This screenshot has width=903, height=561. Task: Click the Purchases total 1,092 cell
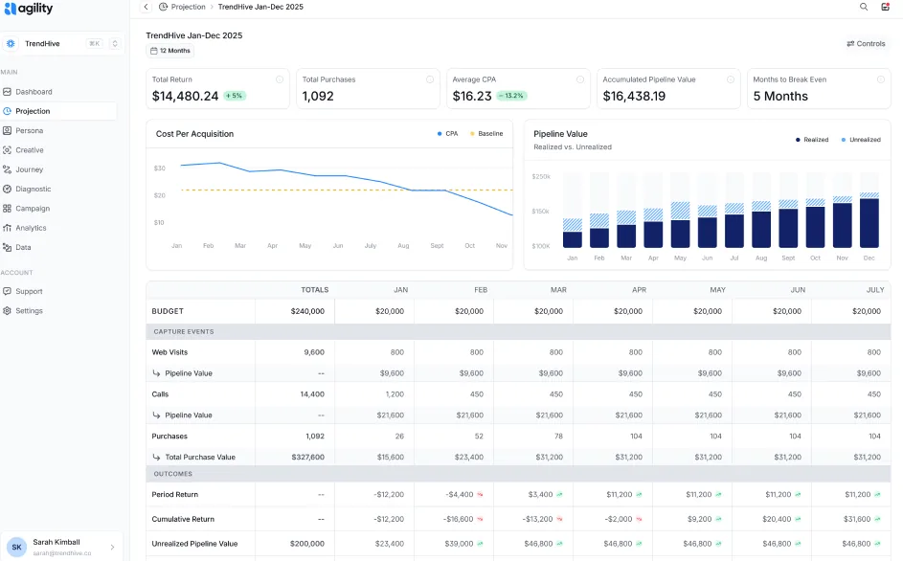[315, 437]
